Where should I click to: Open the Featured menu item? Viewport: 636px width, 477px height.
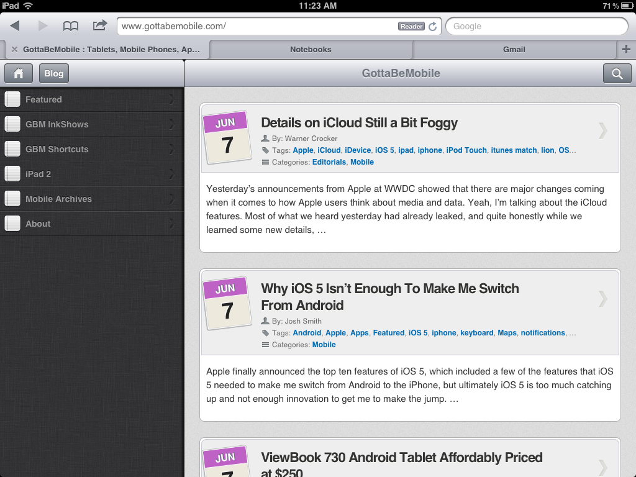92,99
